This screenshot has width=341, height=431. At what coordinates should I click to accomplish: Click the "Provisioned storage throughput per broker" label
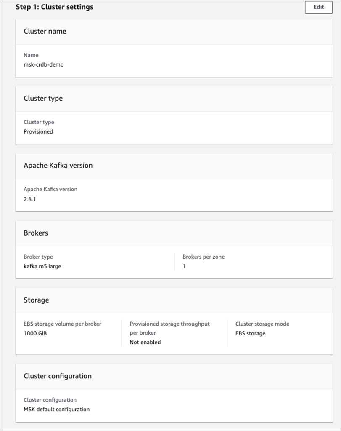[169, 328]
